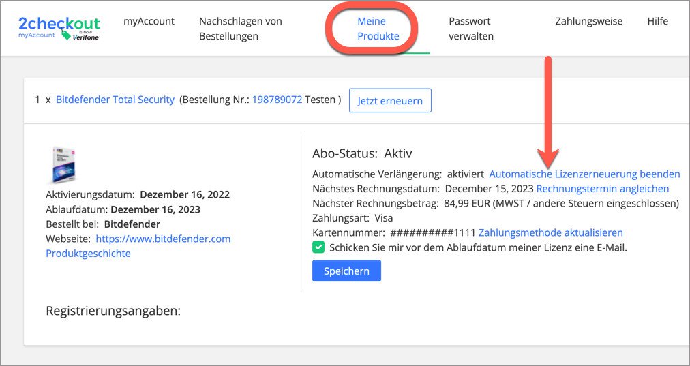The height and width of the screenshot is (366, 690).
Task: Click the Kartennummer ending 1111 text
Action: point(394,232)
